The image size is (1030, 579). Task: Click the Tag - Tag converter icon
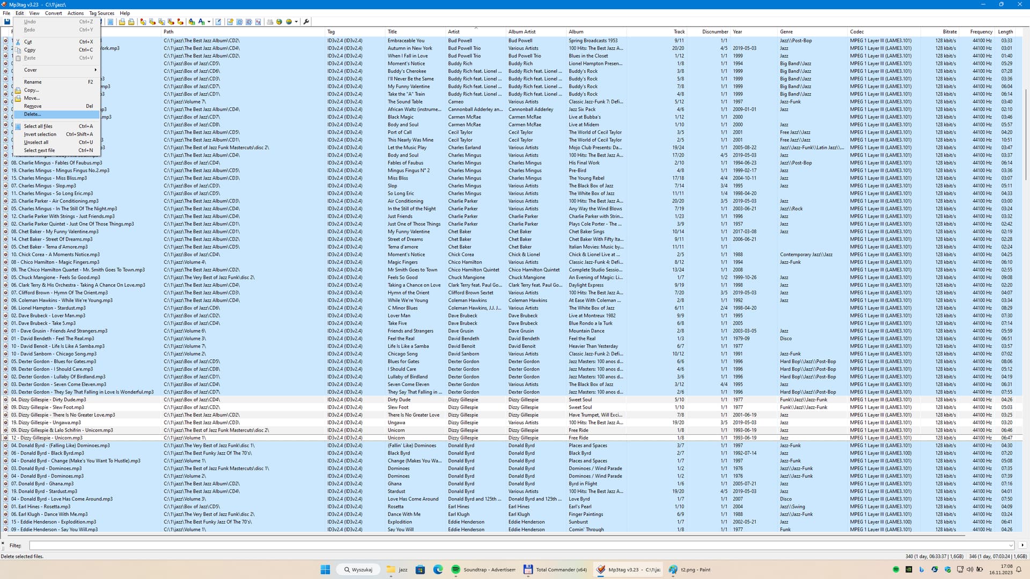tap(180, 22)
